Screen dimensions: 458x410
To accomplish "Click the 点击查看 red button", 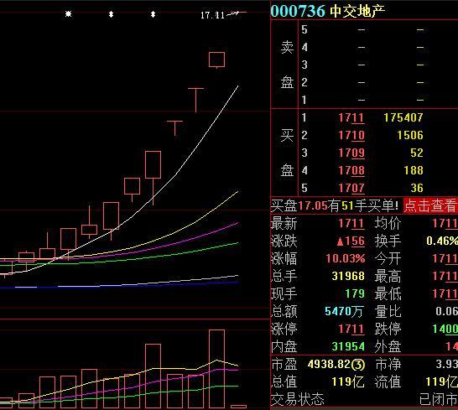I will (429, 206).
